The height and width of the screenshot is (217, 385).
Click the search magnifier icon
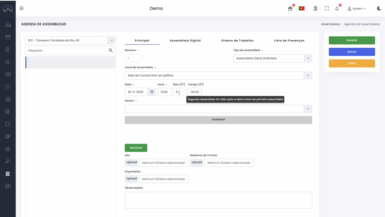point(111,51)
